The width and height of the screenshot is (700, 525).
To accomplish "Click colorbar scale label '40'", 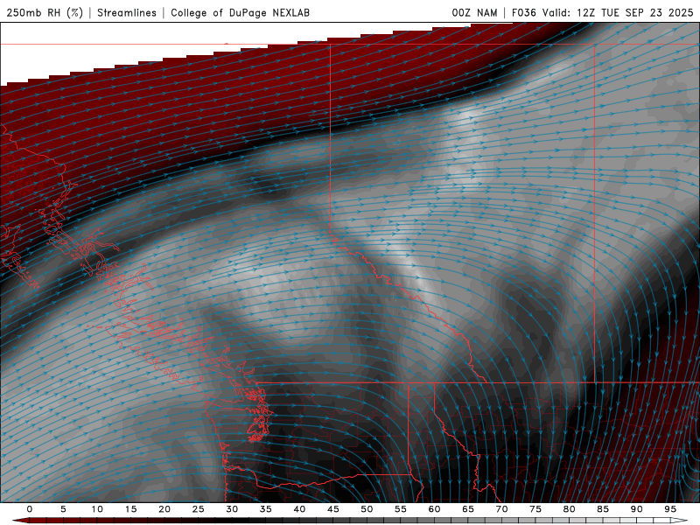I will [299, 509].
